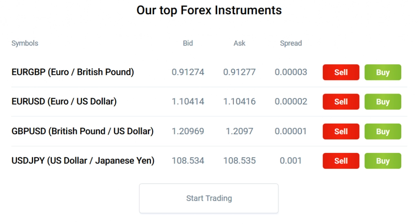
Task: Sell the EURUSD pair
Action: point(341,102)
